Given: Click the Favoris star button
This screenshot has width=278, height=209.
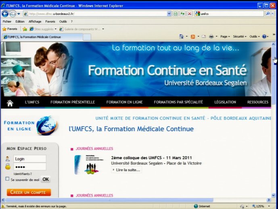Looking at the screenshot, I should click(x=10, y=29).
